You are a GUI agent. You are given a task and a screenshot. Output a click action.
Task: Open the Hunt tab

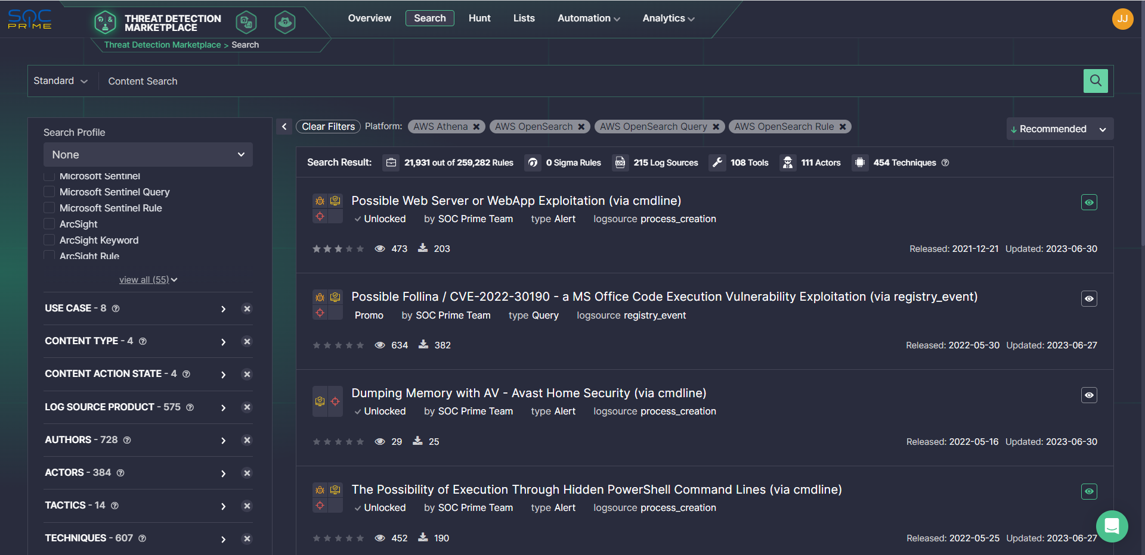479,18
